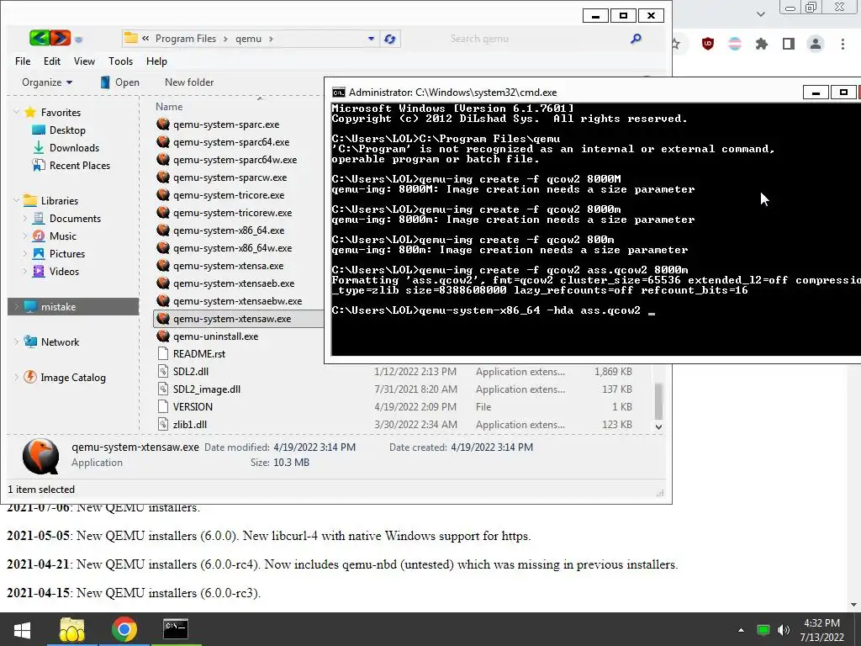Open the Tools menu
Image resolution: width=861 pixels, height=646 pixels.
(x=120, y=61)
